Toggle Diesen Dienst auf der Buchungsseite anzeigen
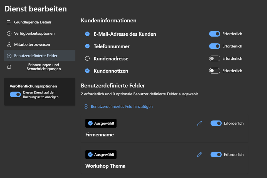Viewport: 267px width, 178px height. [15, 95]
